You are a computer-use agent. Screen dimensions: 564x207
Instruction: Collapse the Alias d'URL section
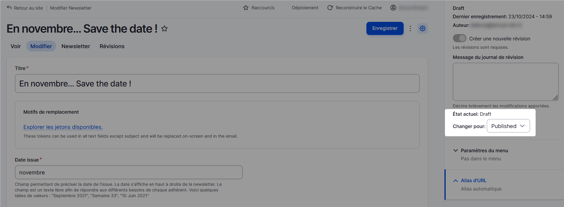pyautogui.click(x=473, y=180)
